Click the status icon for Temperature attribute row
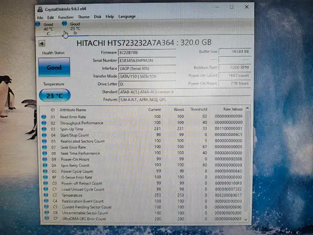This screenshot has height=235, width=313. 46,195
